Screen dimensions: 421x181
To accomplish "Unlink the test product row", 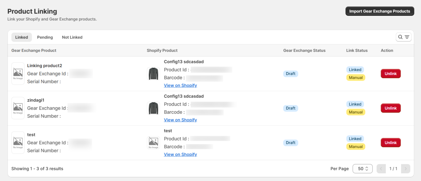I will [x=391, y=143].
